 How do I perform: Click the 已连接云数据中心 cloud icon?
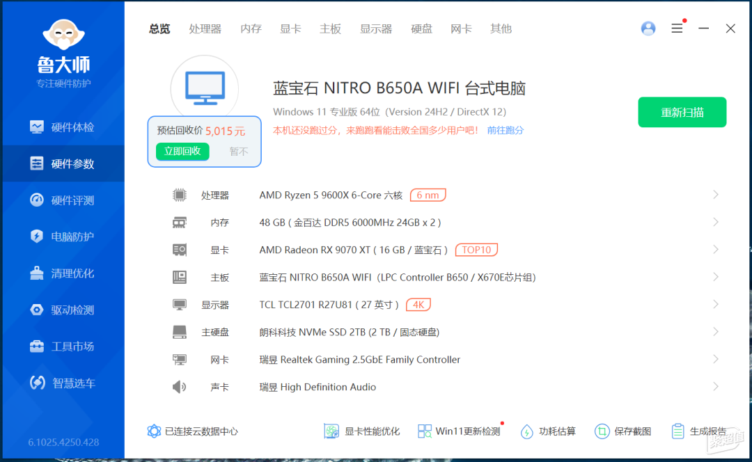tap(154, 431)
